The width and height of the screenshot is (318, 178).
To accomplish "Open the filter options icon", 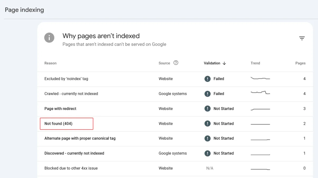I will pyautogui.click(x=302, y=38).
